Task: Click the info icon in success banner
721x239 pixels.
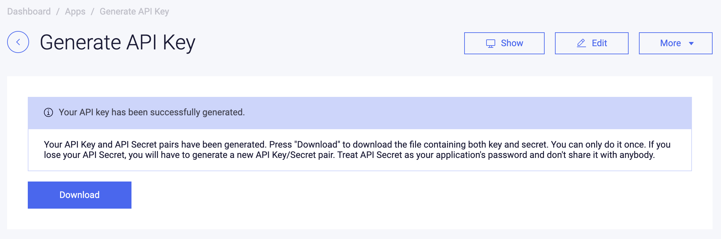Action: click(48, 112)
